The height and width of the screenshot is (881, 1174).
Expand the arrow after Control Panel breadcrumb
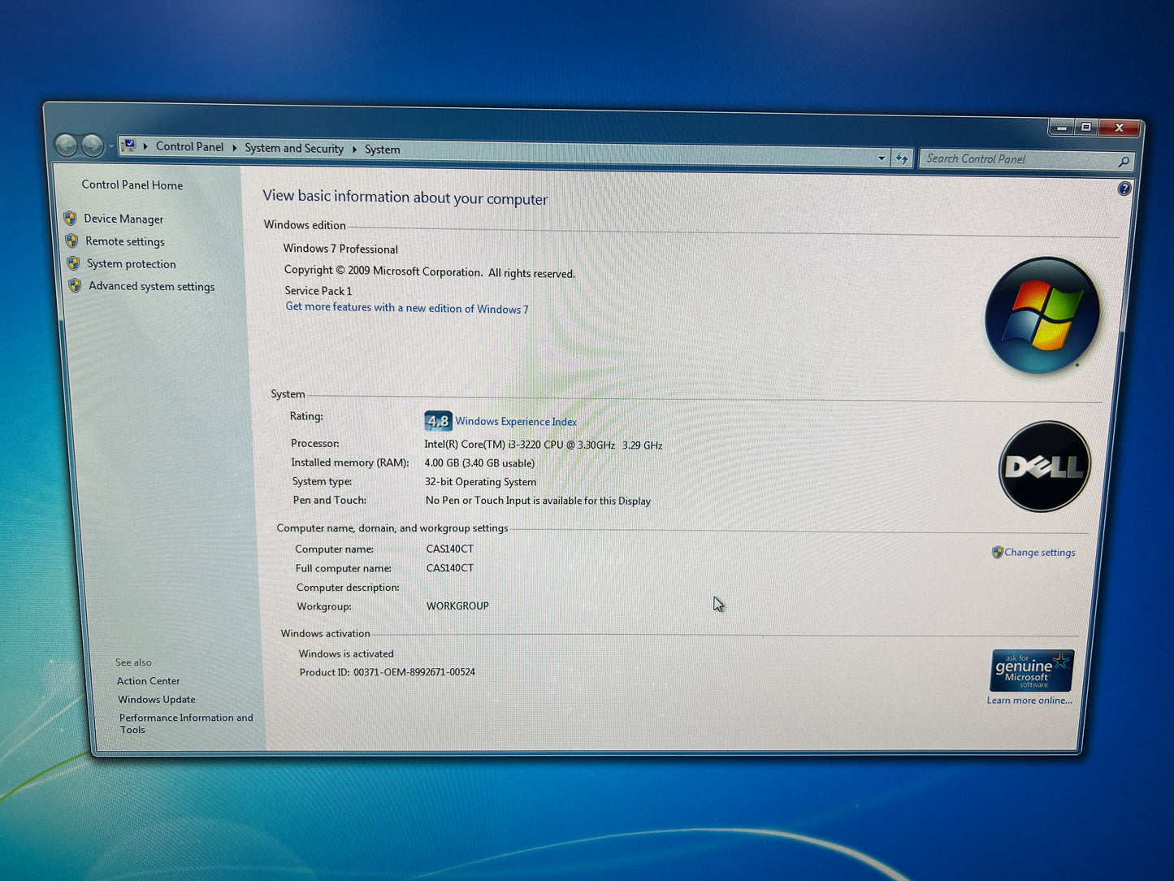click(234, 147)
